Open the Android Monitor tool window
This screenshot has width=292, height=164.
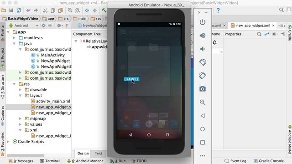(85, 161)
